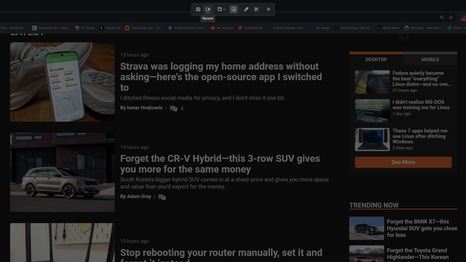This screenshot has height=262, width=466.
Task: Open The Verge bookmark
Action: pyautogui.click(x=320, y=28)
